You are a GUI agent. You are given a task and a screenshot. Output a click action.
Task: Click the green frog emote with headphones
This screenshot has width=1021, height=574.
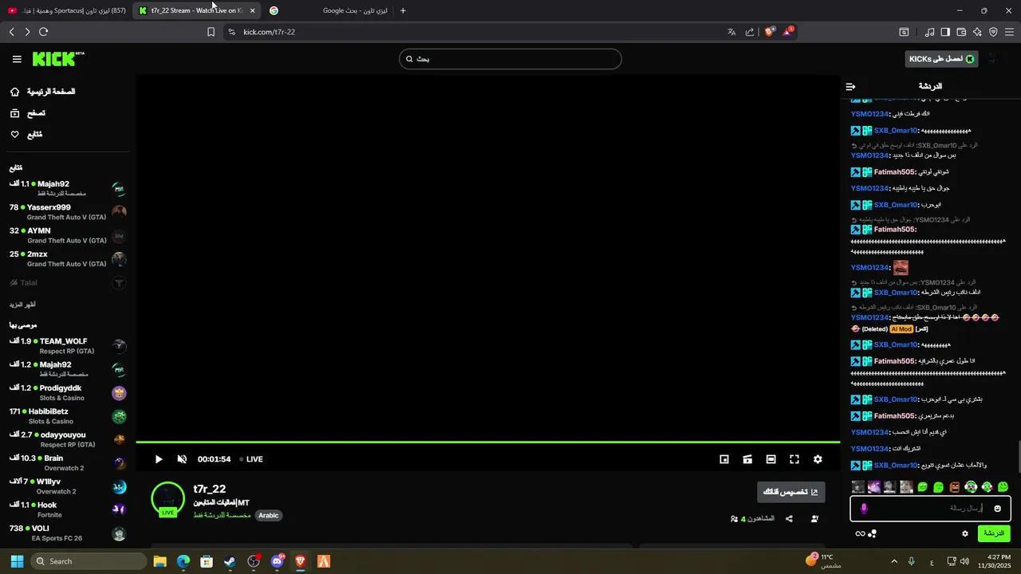[971, 486]
